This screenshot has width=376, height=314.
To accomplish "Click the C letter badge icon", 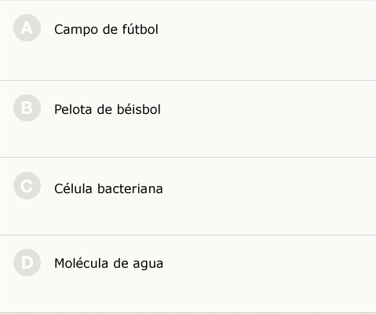I will click(27, 186).
